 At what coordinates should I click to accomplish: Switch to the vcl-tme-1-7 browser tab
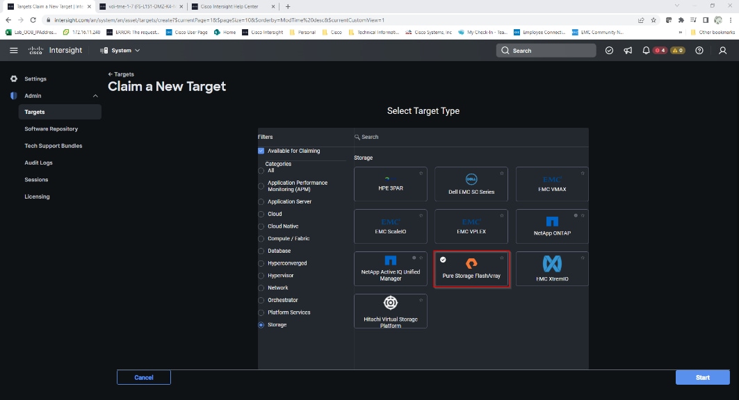pyautogui.click(x=141, y=6)
